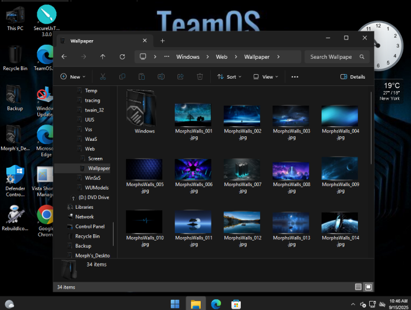Viewport: 411px width, 310px height.
Task: Select (D:) DVD Drive in tree
Action: tap(94, 197)
